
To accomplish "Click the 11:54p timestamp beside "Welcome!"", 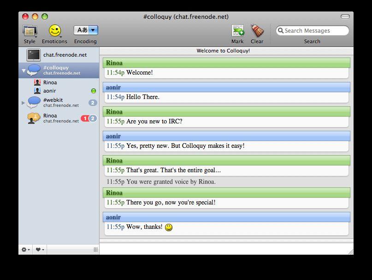I will (115, 73).
